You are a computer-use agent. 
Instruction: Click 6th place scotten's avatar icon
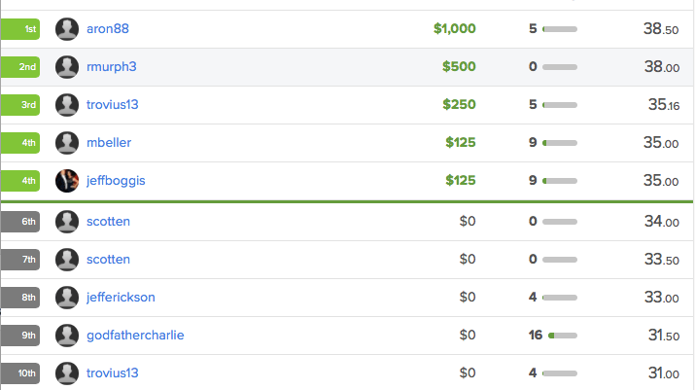click(67, 222)
